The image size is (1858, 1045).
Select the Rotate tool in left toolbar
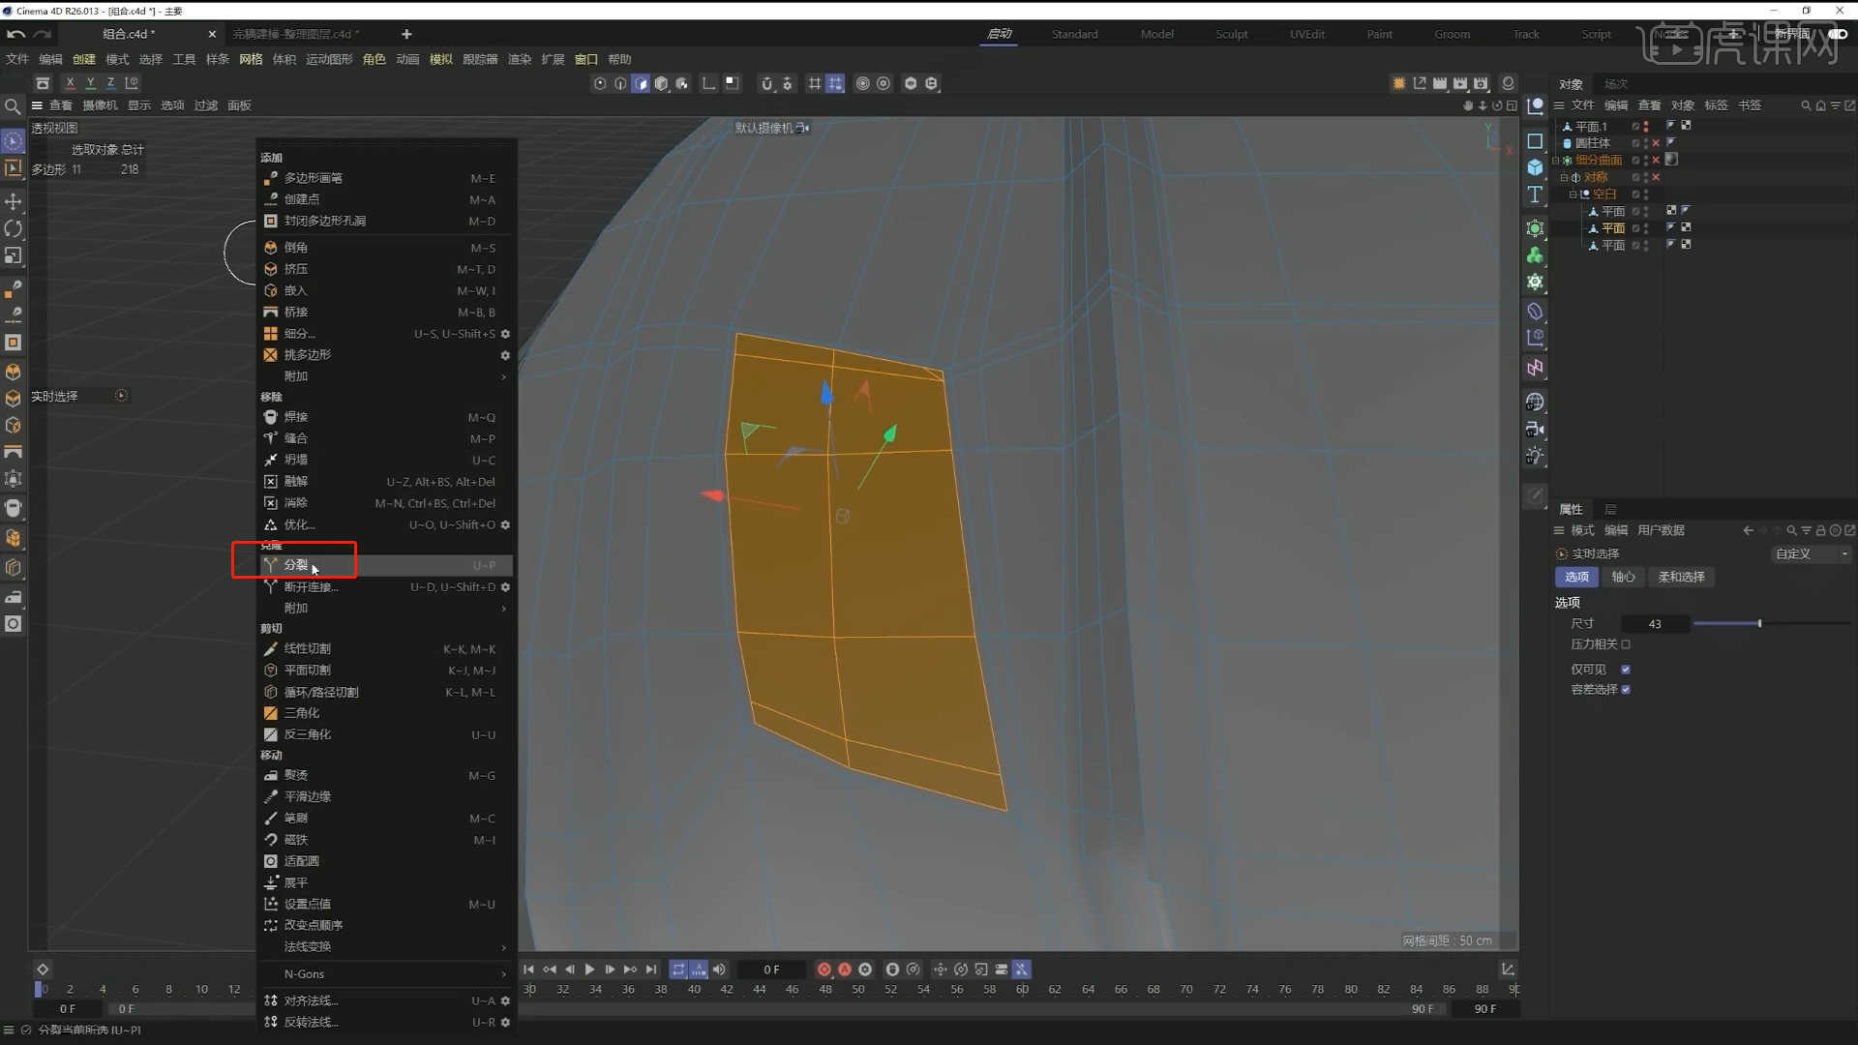click(14, 228)
